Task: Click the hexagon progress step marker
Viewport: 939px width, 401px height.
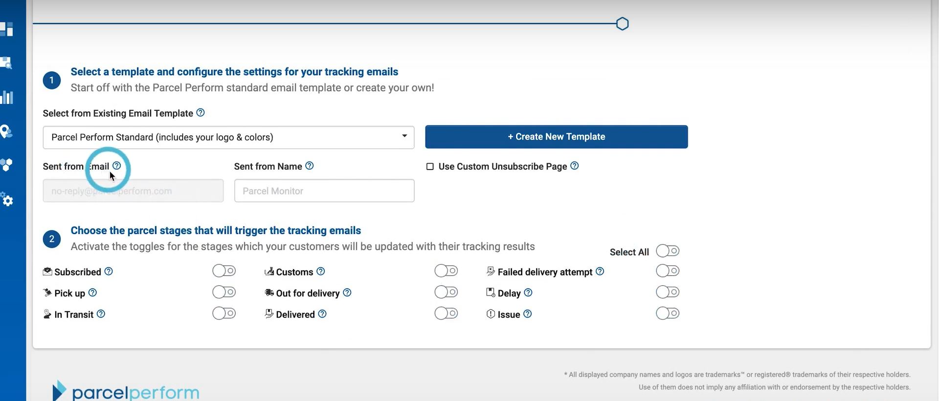Action: 622,24
